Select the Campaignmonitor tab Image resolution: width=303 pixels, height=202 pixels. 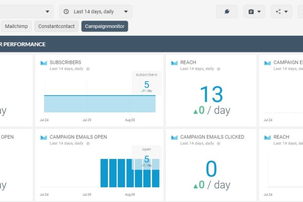tap(105, 26)
